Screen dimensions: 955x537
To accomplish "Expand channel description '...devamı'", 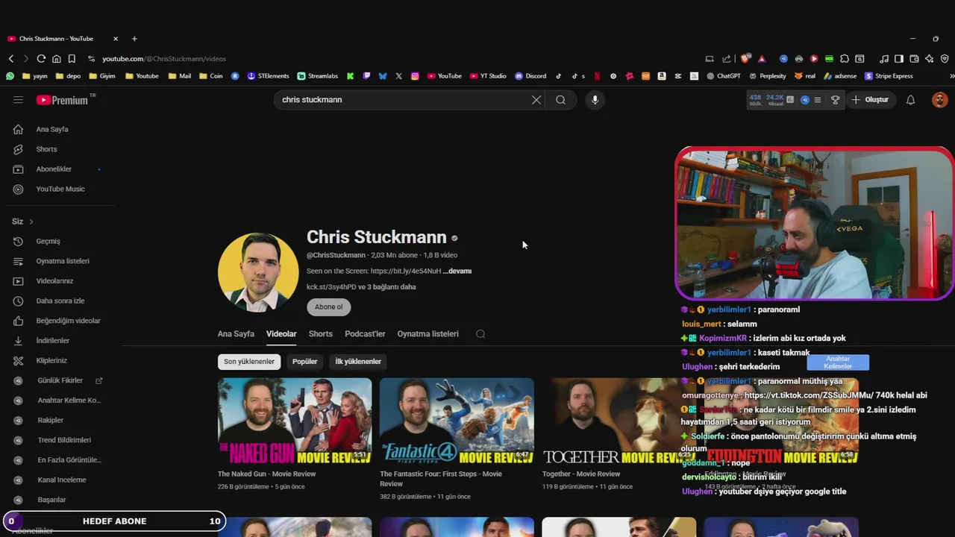I will click(457, 271).
